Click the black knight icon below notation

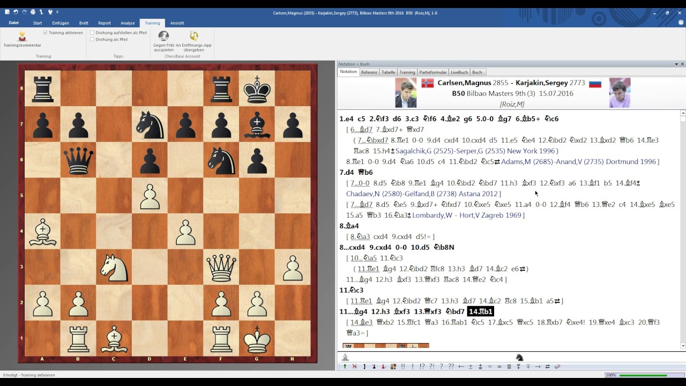click(519, 358)
